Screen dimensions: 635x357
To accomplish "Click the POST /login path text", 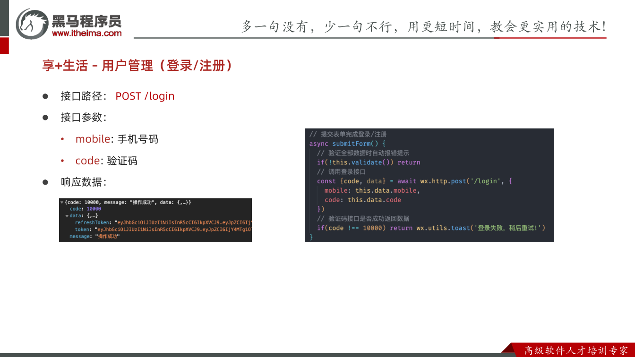I will point(145,96).
